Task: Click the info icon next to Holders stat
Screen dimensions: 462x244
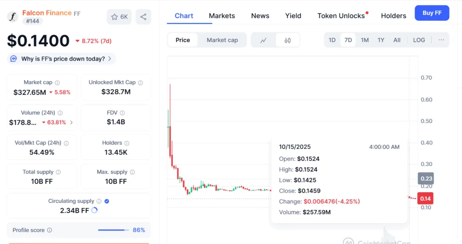Action: (127, 143)
